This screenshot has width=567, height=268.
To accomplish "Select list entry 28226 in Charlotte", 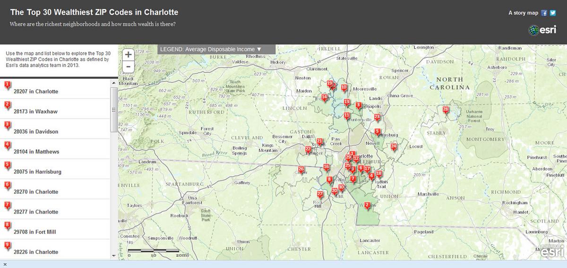I will 55,249.
